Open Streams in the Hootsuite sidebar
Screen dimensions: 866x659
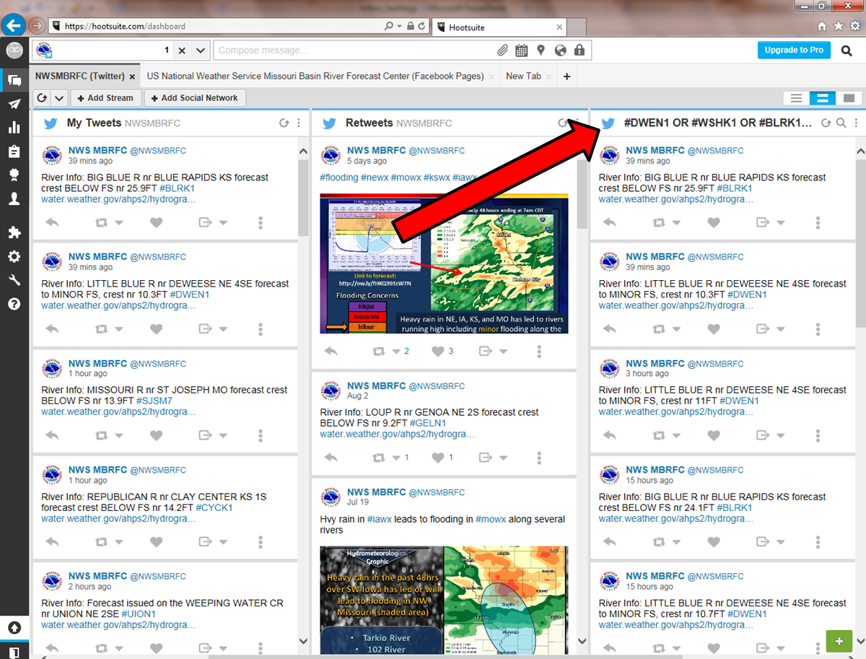[x=14, y=80]
